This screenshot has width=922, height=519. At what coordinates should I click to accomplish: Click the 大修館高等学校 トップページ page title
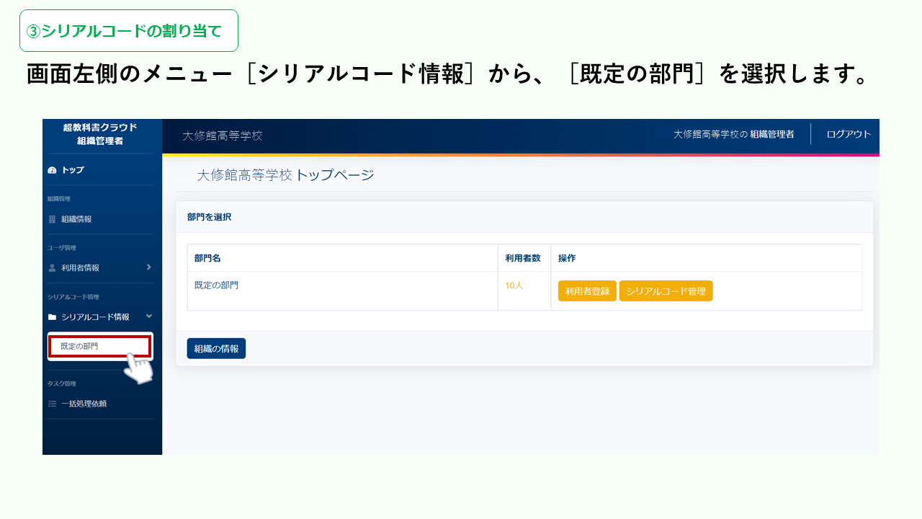[285, 175]
